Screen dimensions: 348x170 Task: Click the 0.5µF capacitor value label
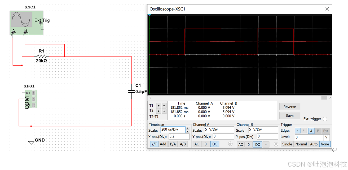(x=141, y=91)
